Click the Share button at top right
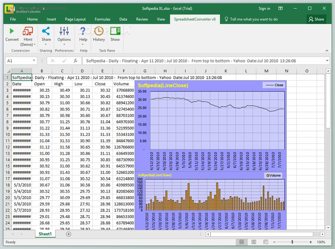Screen dimensions: 335x249 [x=316, y=19]
